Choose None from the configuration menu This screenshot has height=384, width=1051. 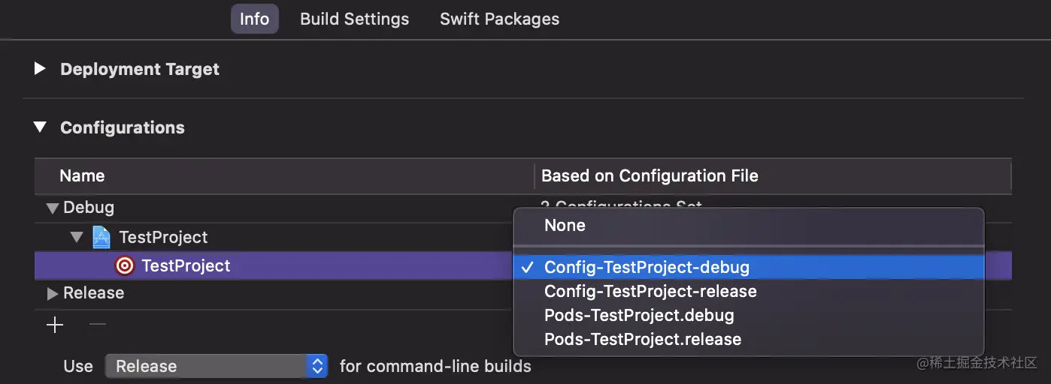[x=565, y=225]
